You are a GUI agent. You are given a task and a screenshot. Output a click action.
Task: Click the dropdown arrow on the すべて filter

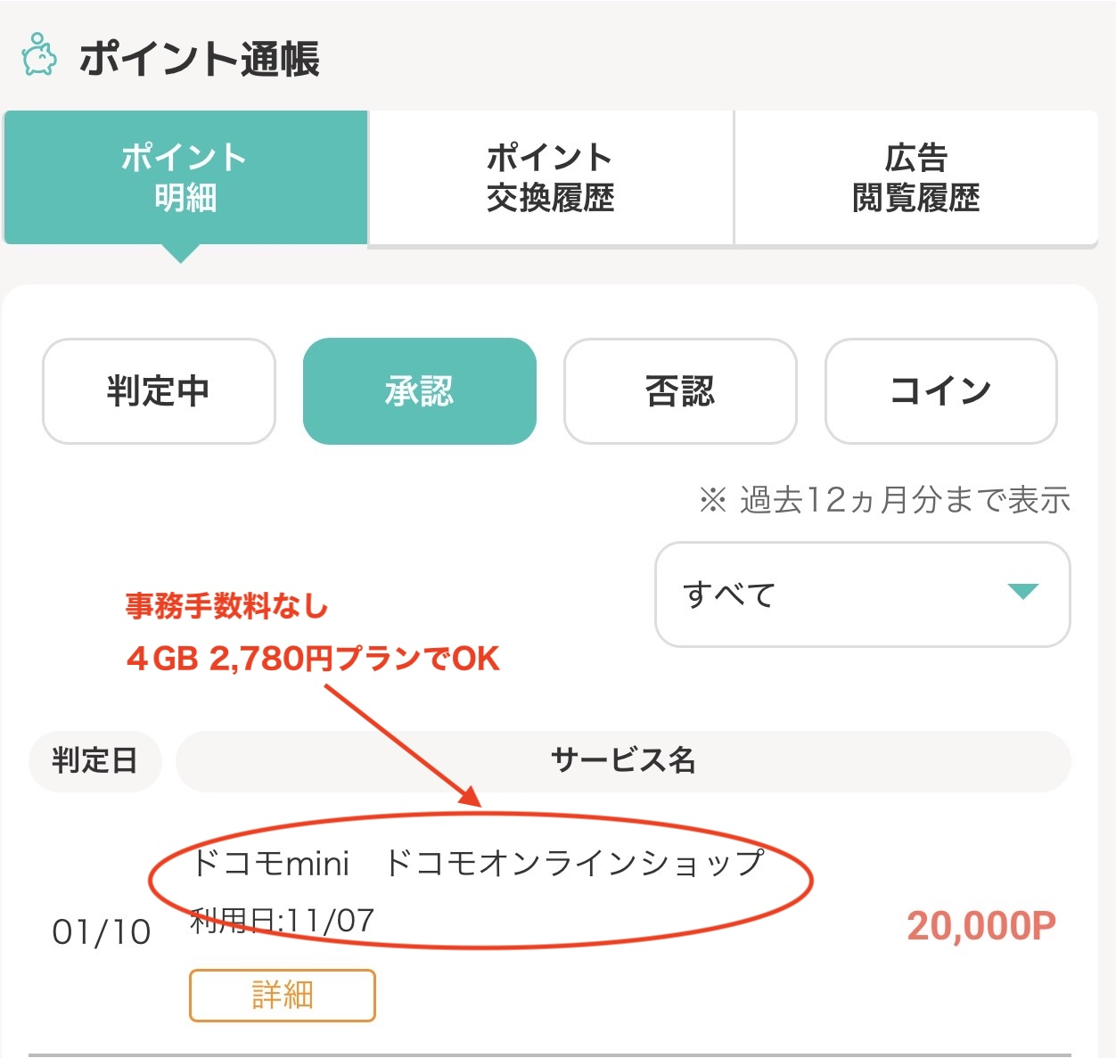coord(1023,591)
